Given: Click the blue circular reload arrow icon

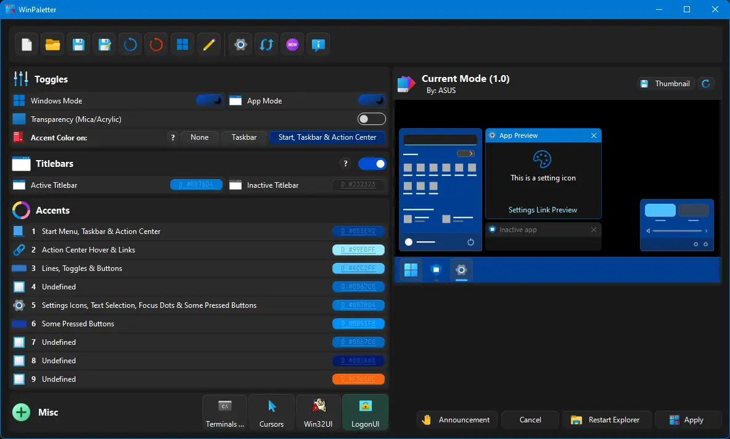Looking at the screenshot, I should coord(130,45).
